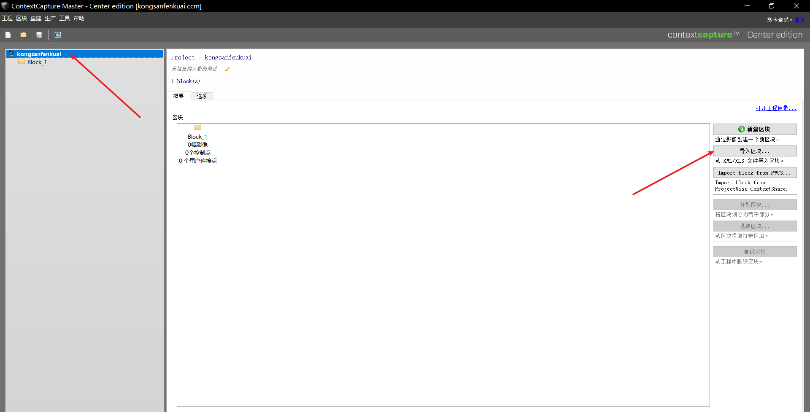The width and height of the screenshot is (810, 412).
Task: Save the project using the floppy icon
Action: point(39,35)
